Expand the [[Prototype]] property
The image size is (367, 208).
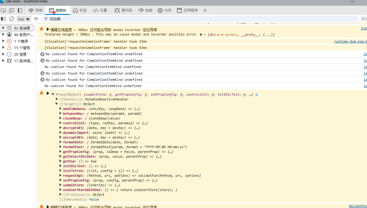61,195
